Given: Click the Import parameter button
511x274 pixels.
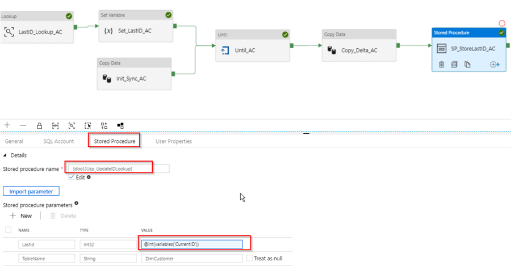Looking at the screenshot, I should click(x=31, y=191).
